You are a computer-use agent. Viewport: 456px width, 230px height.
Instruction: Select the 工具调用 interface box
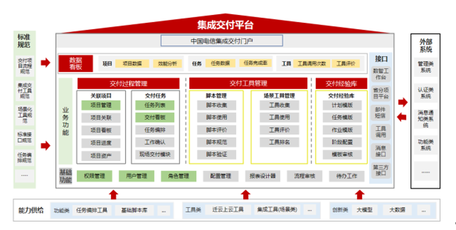click(x=381, y=132)
